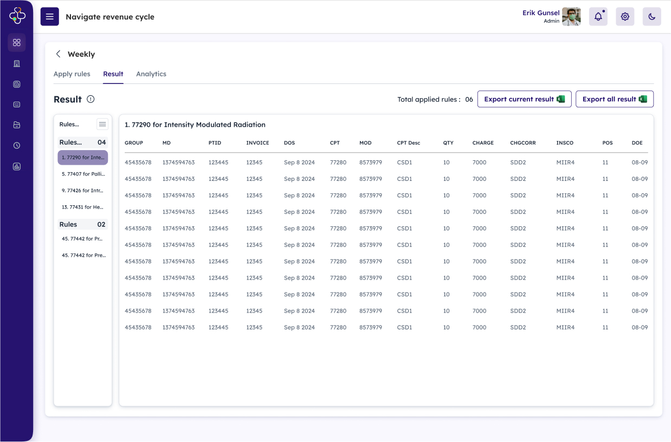Go back using arrow beside Weekly

coord(58,54)
